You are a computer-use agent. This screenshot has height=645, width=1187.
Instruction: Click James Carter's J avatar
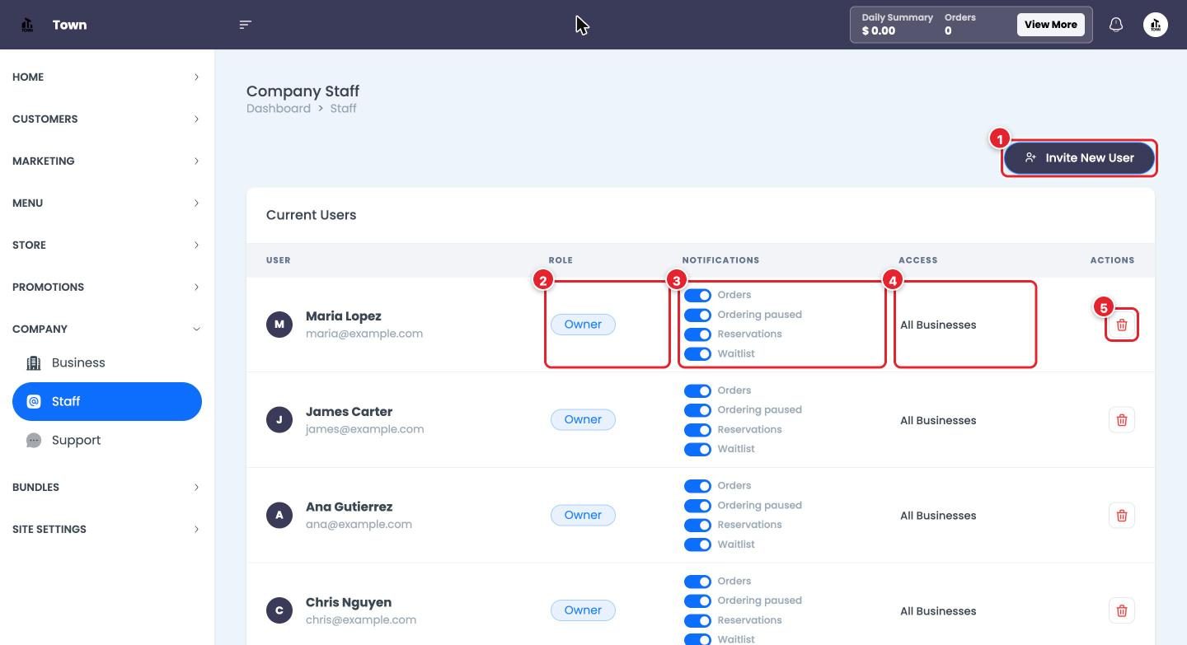click(279, 420)
